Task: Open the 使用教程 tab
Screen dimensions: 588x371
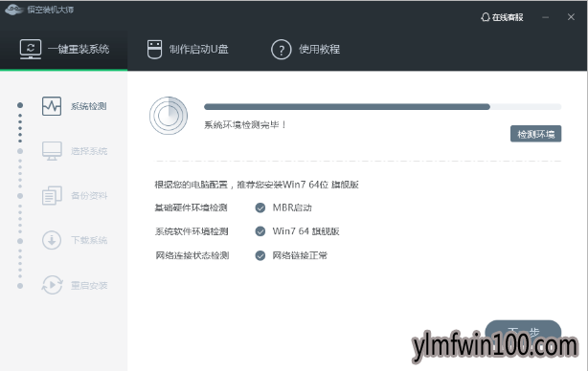Action: (305, 50)
